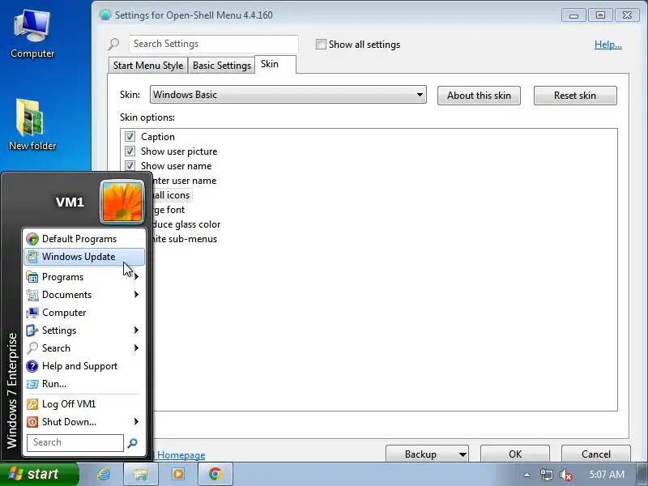Screen dimensions: 648x486
Task: Expand the Documents submenu arrow
Action: point(136,295)
